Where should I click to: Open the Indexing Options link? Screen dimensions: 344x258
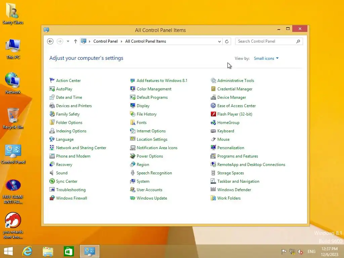71,131
